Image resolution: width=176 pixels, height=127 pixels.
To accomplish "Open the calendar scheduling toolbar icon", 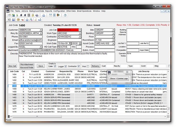I will 14,15.
